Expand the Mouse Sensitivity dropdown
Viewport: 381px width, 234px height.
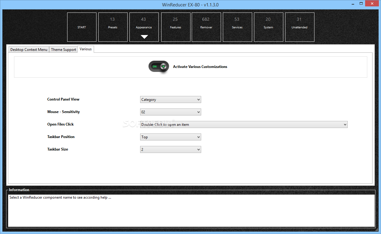[x=171, y=112]
